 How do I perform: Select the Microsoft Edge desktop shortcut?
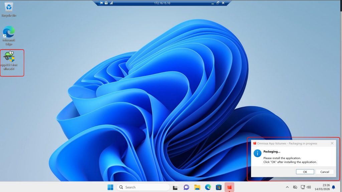point(9,36)
